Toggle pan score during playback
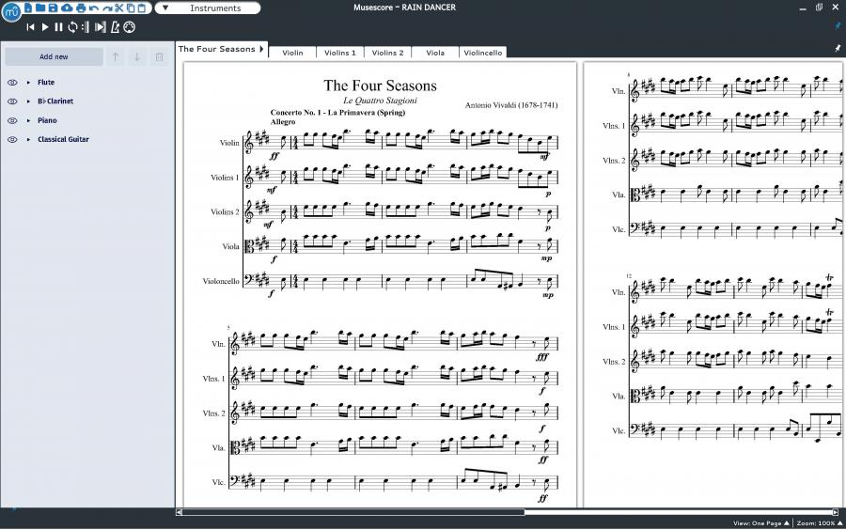This screenshot has height=530, width=846. (101, 27)
